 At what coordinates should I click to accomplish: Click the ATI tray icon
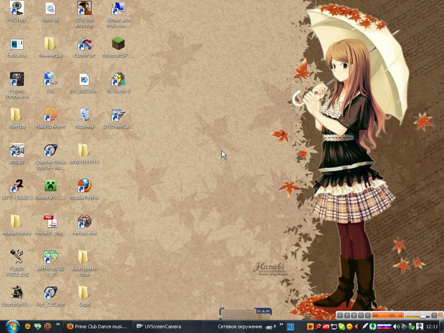326,326
